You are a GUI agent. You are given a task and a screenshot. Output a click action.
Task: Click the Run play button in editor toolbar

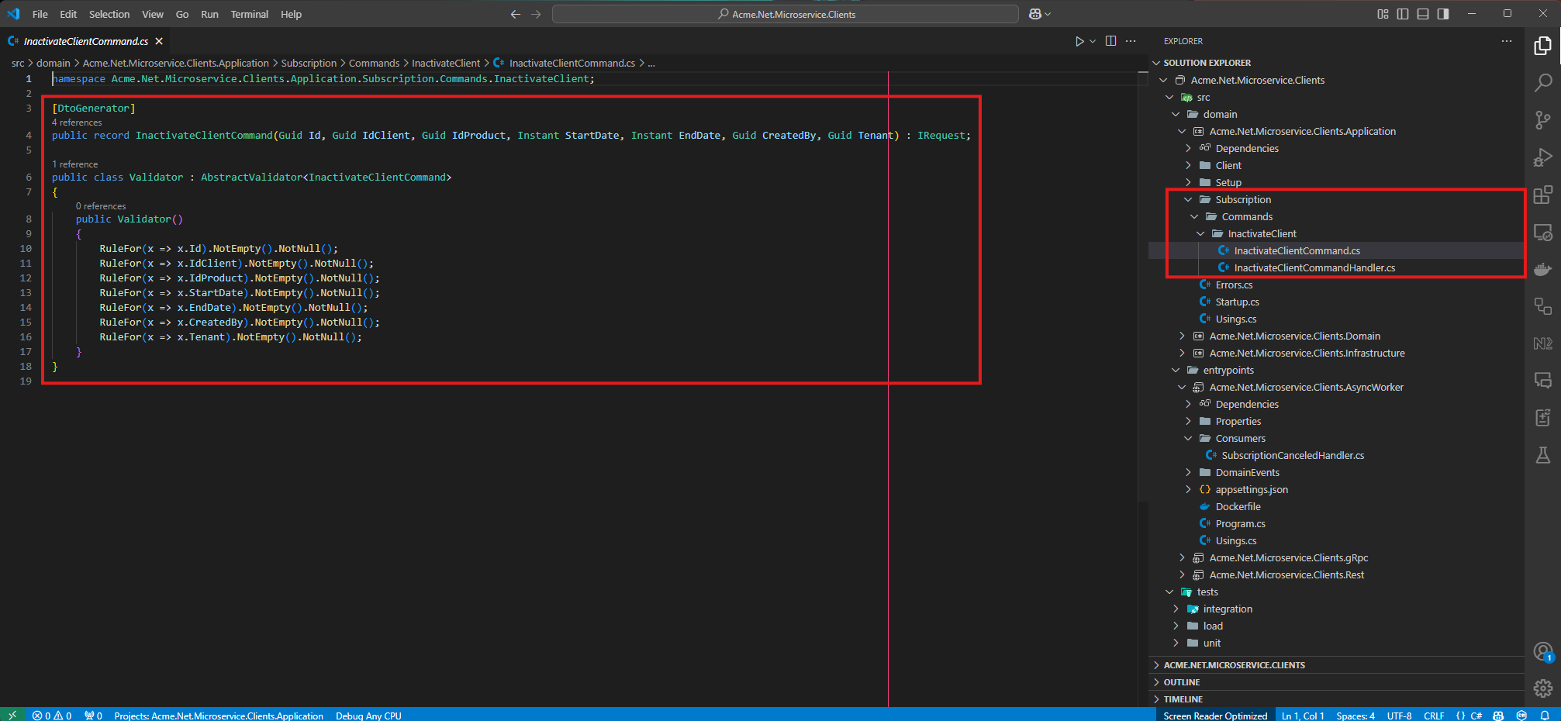tap(1079, 41)
